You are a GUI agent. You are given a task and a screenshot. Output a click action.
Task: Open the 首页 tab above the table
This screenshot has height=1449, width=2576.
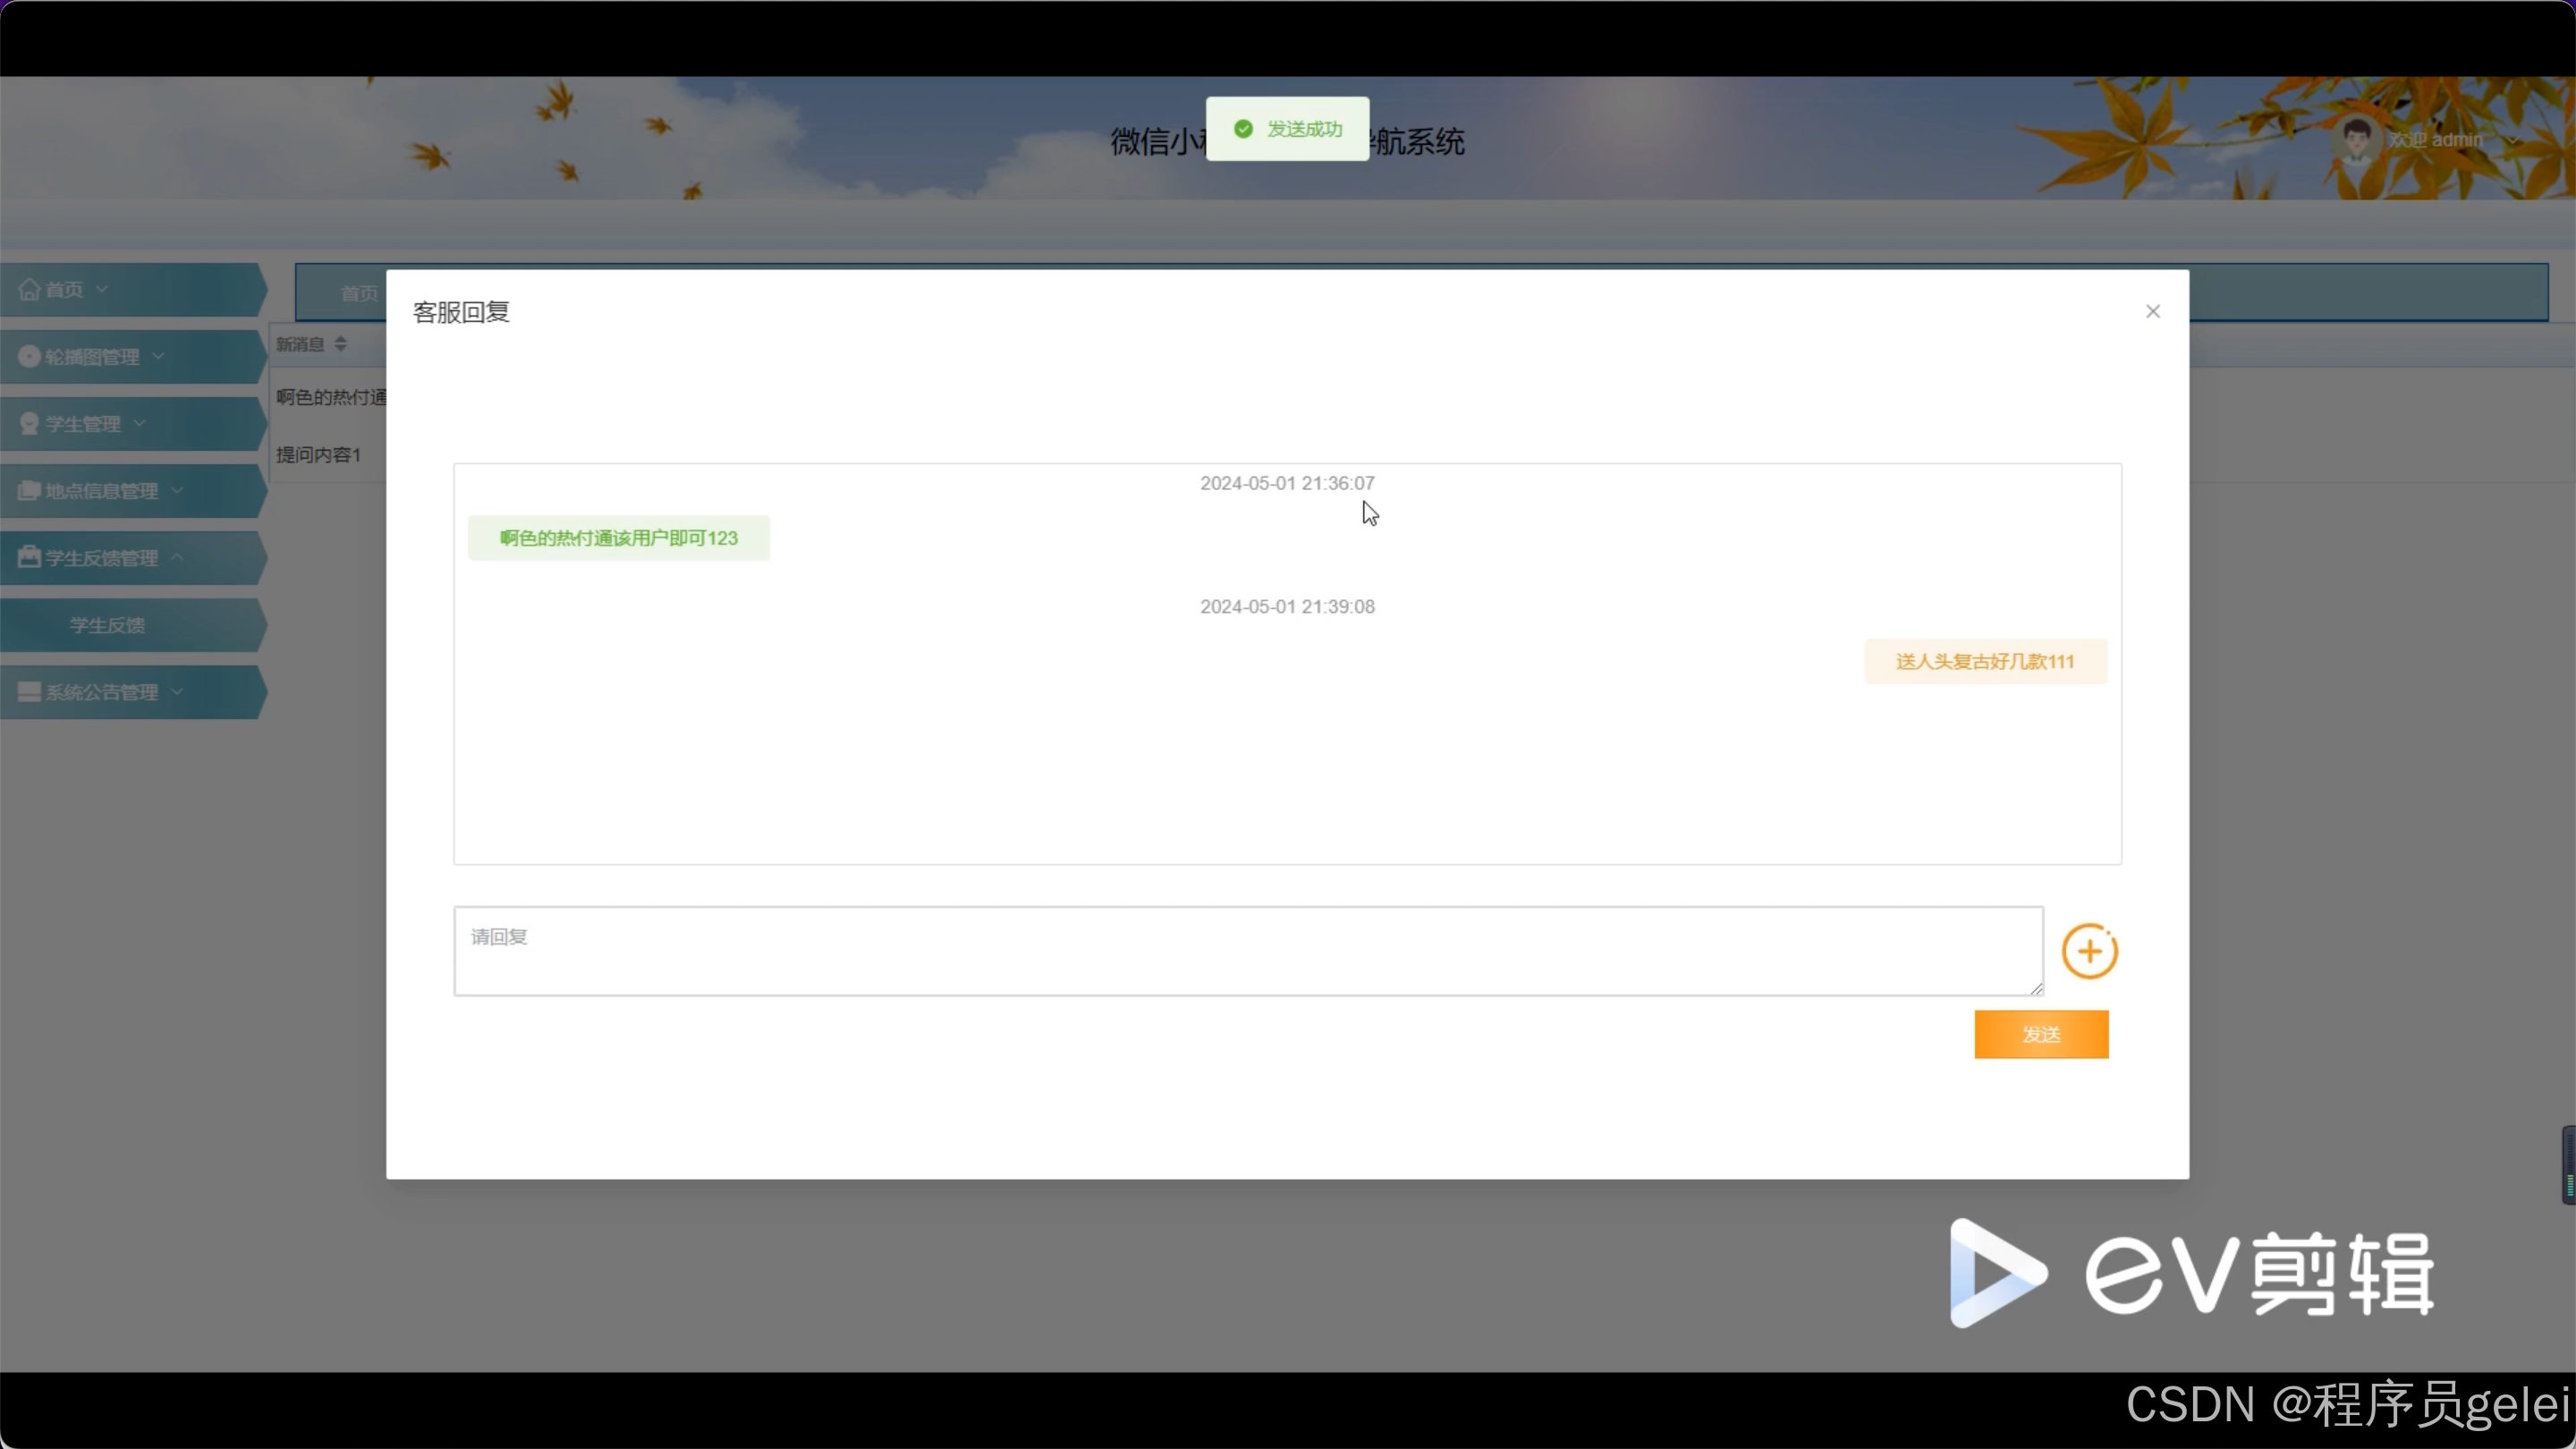coord(361,293)
